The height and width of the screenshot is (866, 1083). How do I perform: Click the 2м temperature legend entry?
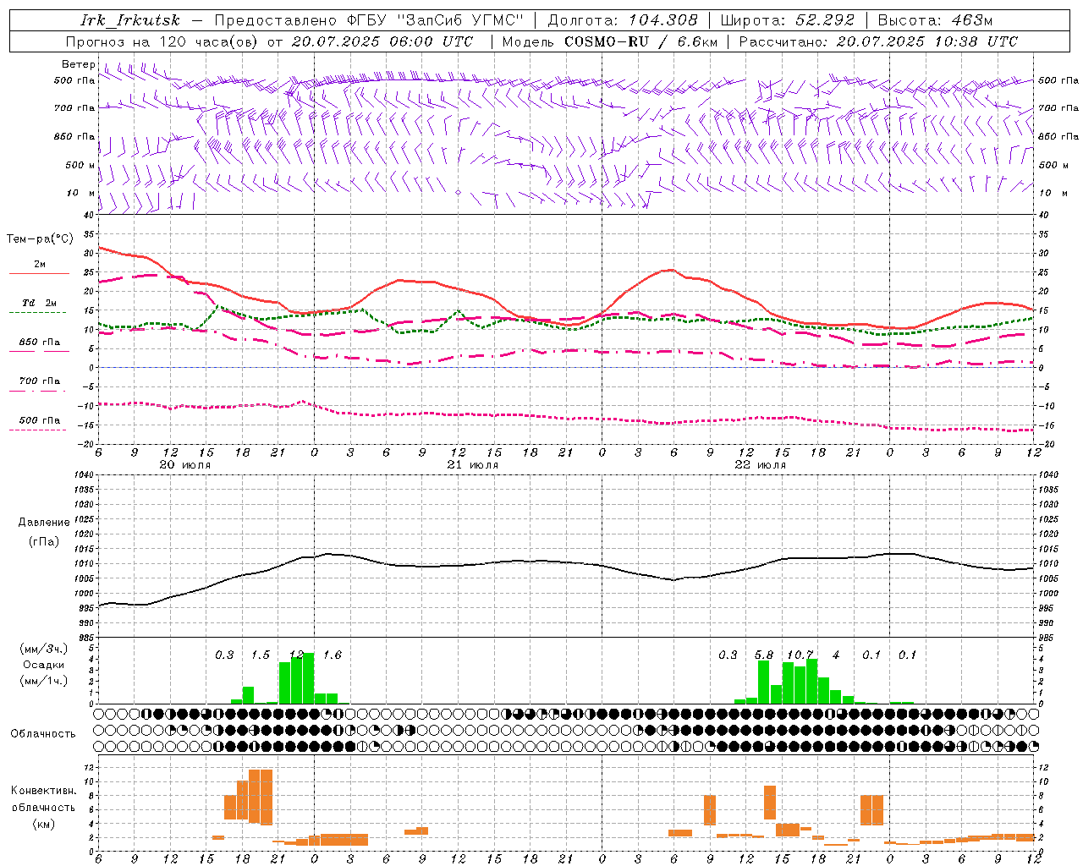(x=39, y=264)
